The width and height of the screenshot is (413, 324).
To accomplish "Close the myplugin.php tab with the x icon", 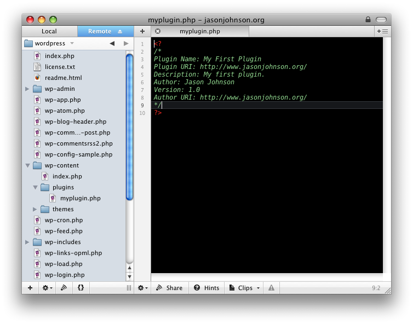I will (158, 32).
